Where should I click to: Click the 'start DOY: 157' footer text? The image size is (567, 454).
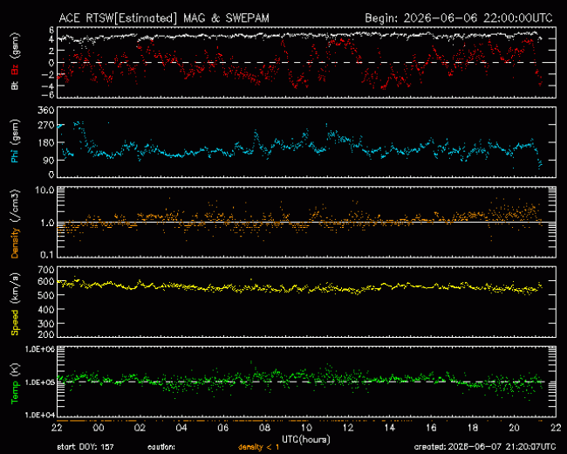(85, 447)
